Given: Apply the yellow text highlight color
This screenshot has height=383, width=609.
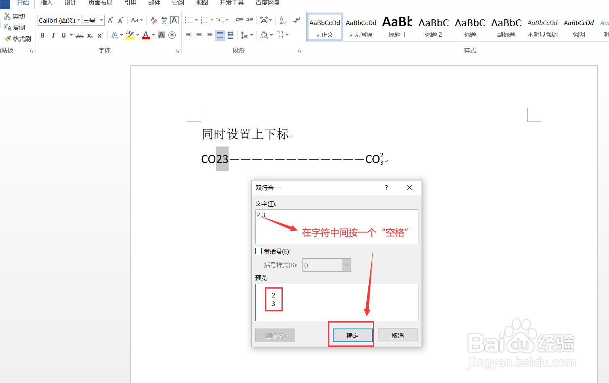Looking at the screenshot, I should (x=130, y=35).
